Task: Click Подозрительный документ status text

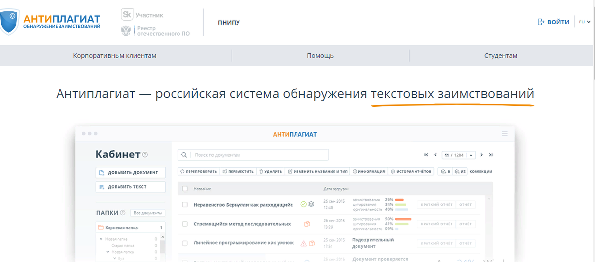Action: coord(372,243)
